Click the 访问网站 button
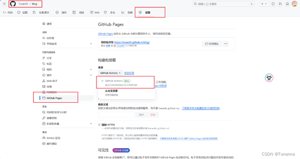 pos(212,44)
